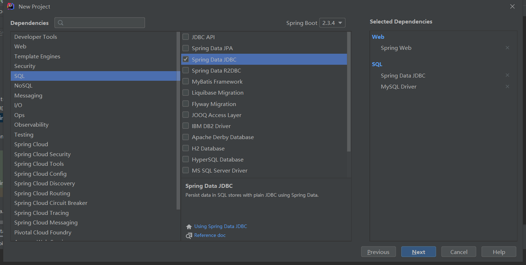
Task: Check Liquibase Migration option
Action: pyautogui.click(x=186, y=92)
